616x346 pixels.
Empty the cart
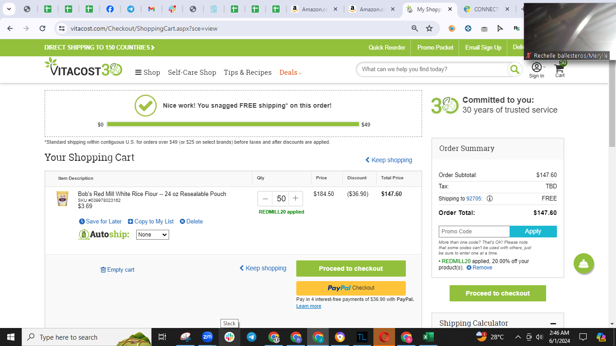(117, 270)
